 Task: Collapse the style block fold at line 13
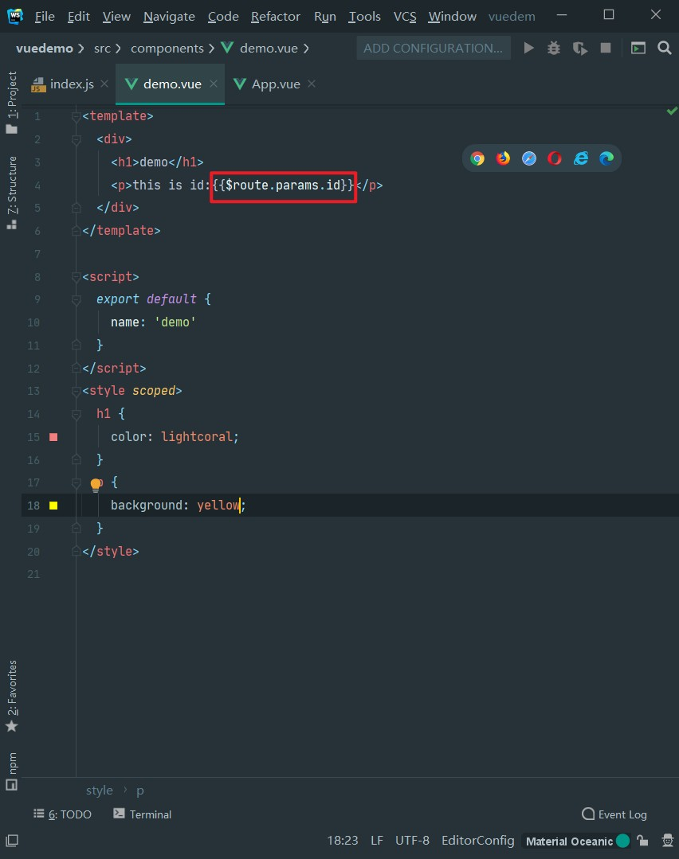(x=77, y=391)
